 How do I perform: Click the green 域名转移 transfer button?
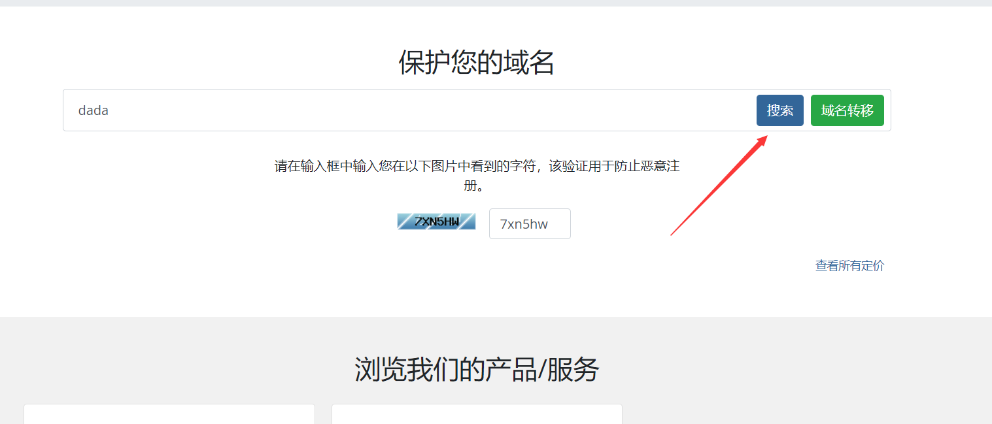[x=847, y=110]
